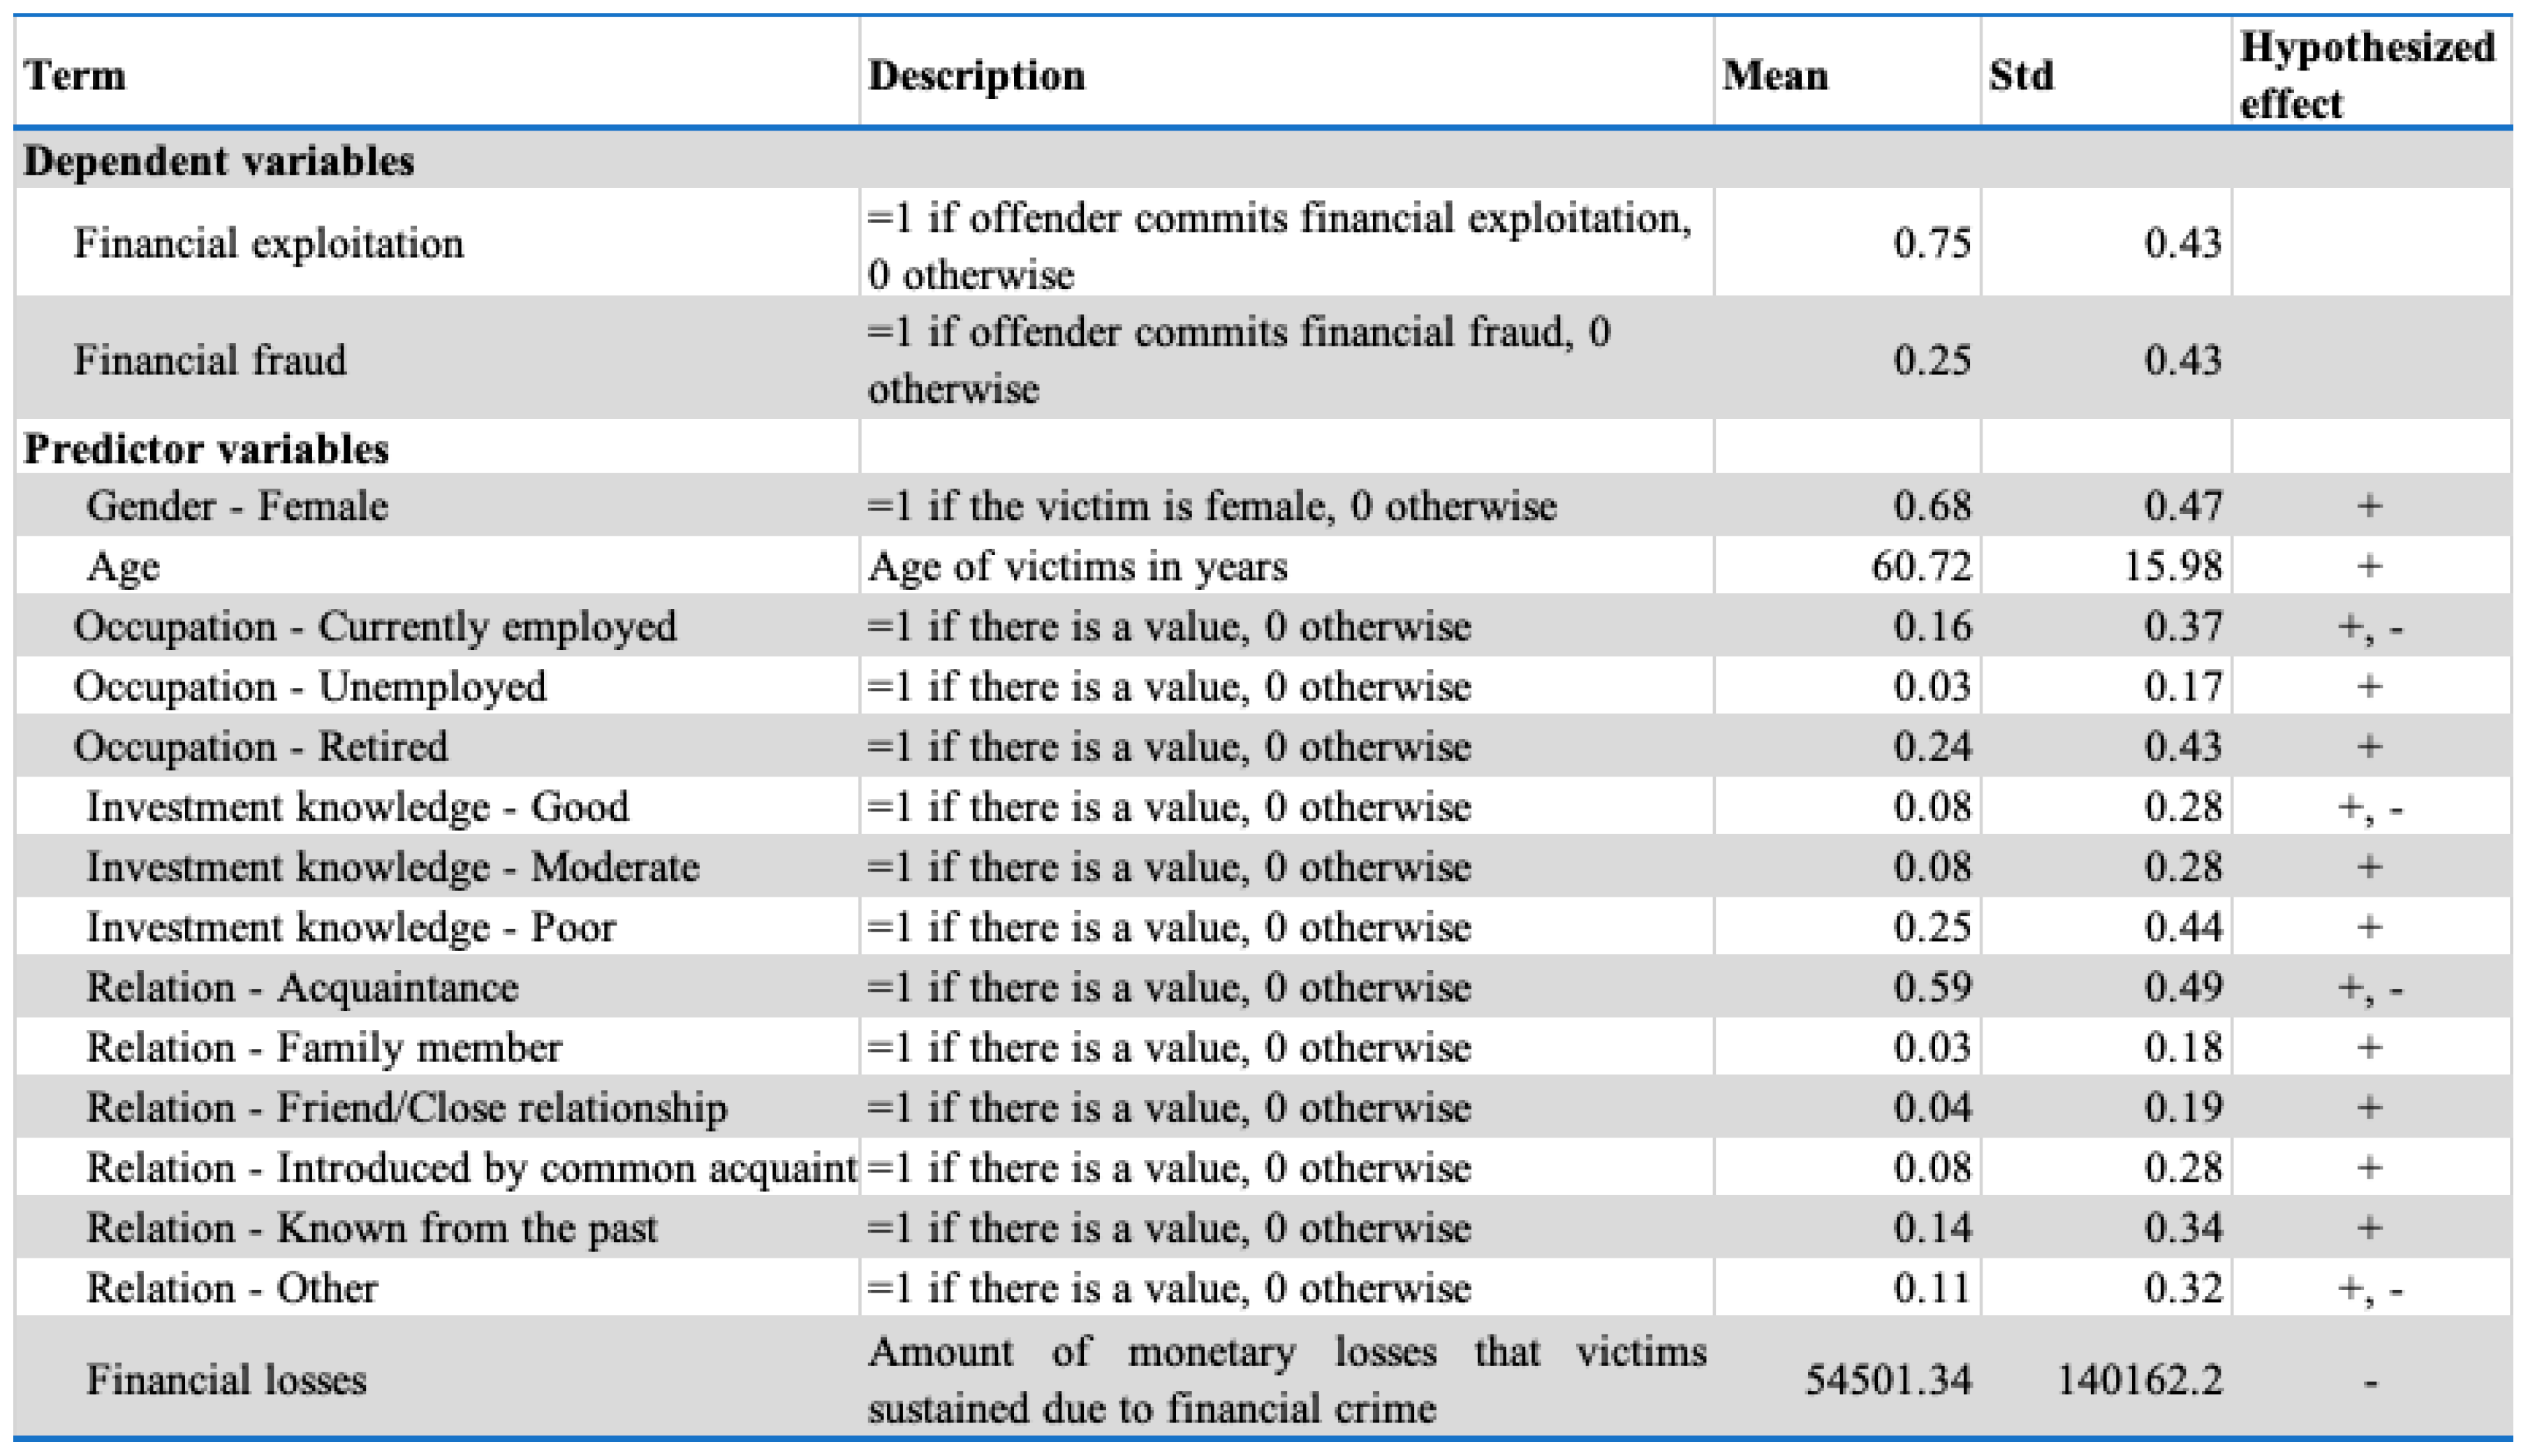Select Relation - Known from the past
This screenshot has width=2528, height=1456.
point(371,1228)
